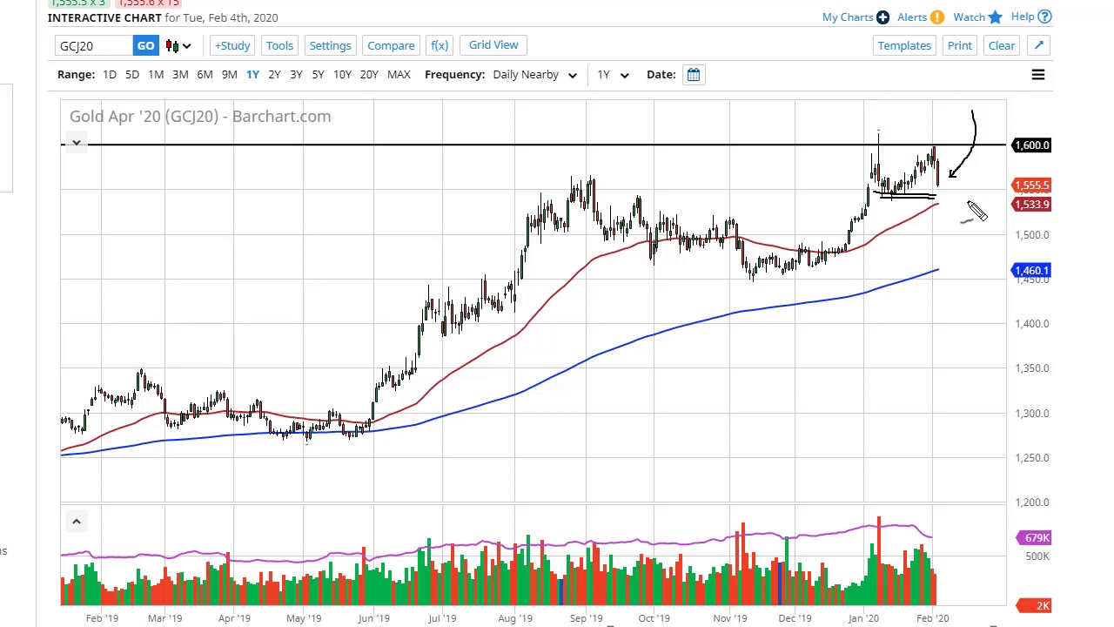Open the Date calendar picker icon
The image size is (1114, 627).
(694, 75)
